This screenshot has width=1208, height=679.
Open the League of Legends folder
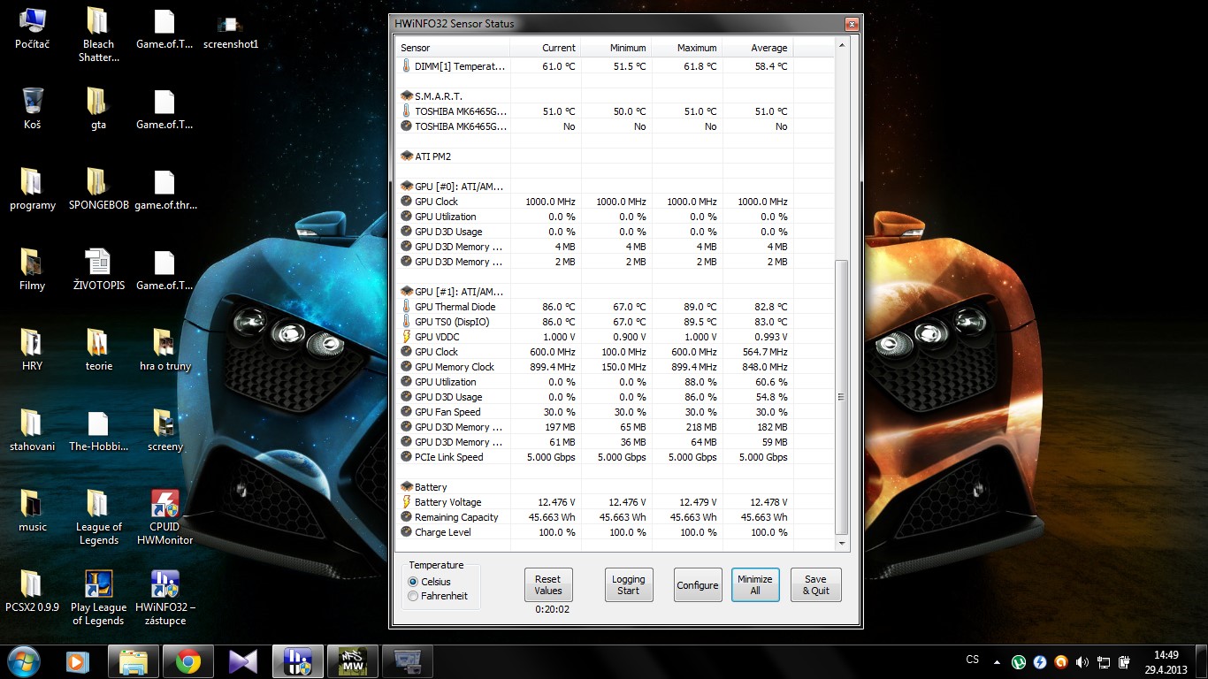(98, 518)
